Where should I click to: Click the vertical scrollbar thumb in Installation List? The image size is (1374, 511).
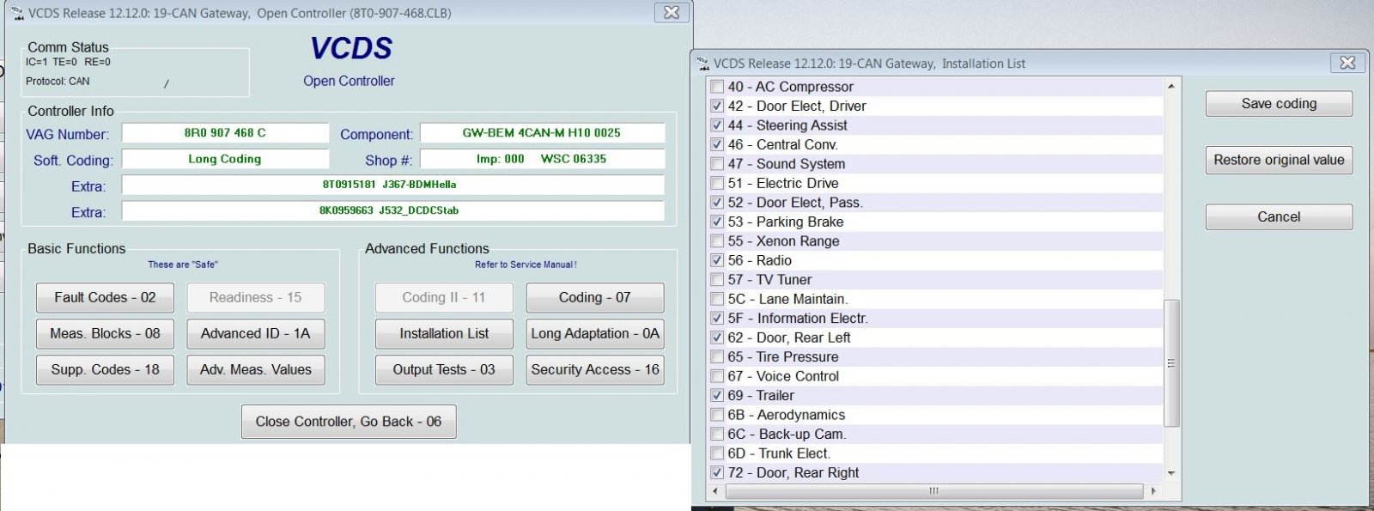coord(1171,363)
